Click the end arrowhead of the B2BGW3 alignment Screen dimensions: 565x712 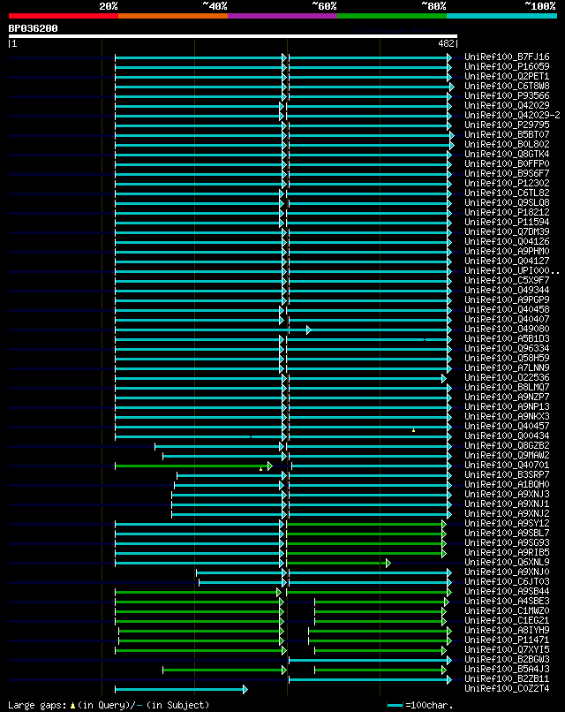pos(449,661)
